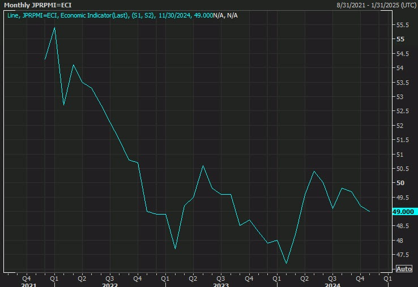Click the Q4 2022 axis label
Image resolution: width=418 pixels, height=287 pixels.
(138, 279)
